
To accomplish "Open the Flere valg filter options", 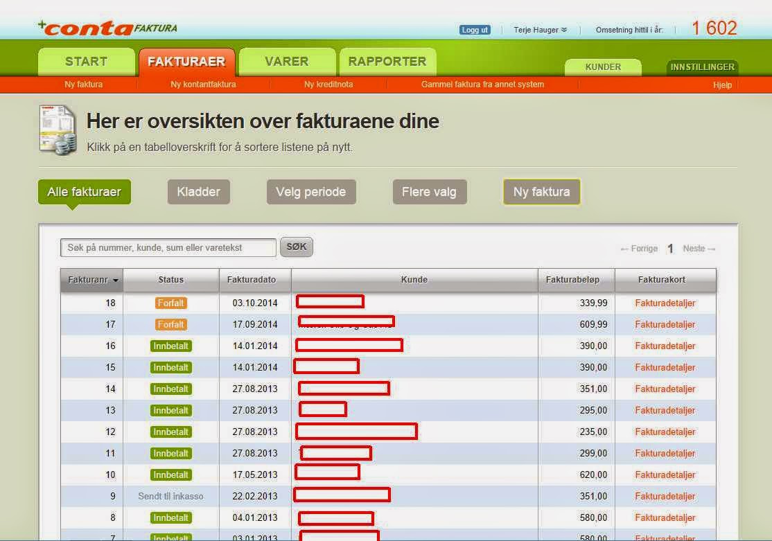I will pyautogui.click(x=429, y=192).
